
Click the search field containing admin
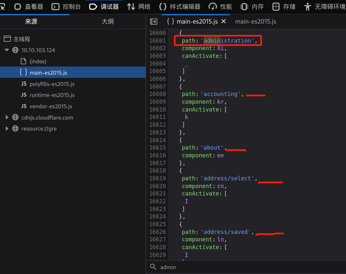246,267
